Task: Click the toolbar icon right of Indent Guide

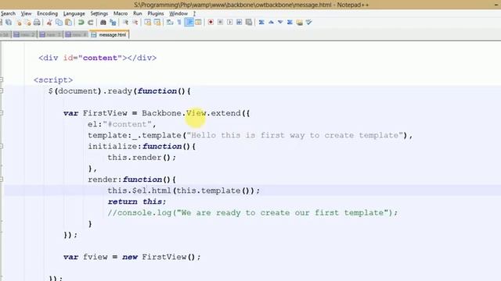Action: tap(198, 23)
